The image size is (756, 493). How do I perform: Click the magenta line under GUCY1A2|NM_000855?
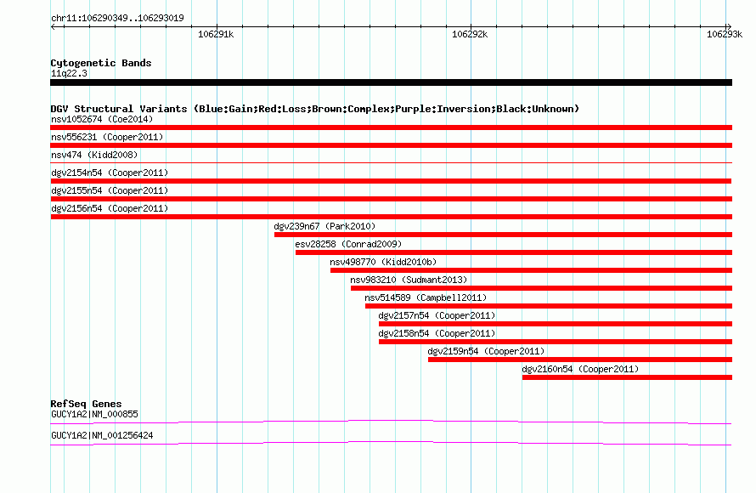tap(391, 422)
